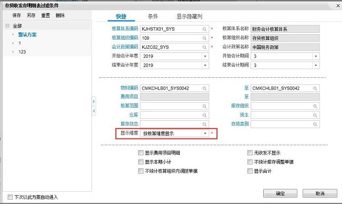Click search icon in 存货类别 field
The image size is (342, 204).
[316, 124]
